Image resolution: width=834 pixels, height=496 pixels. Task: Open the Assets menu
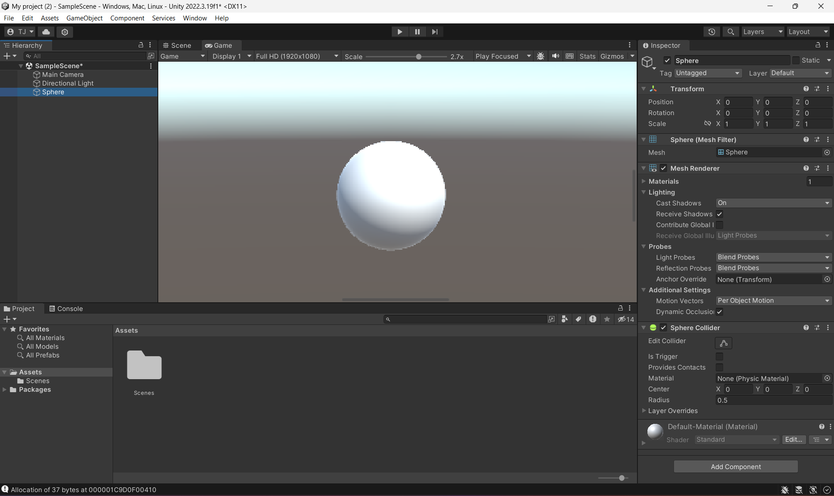click(50, 18)
